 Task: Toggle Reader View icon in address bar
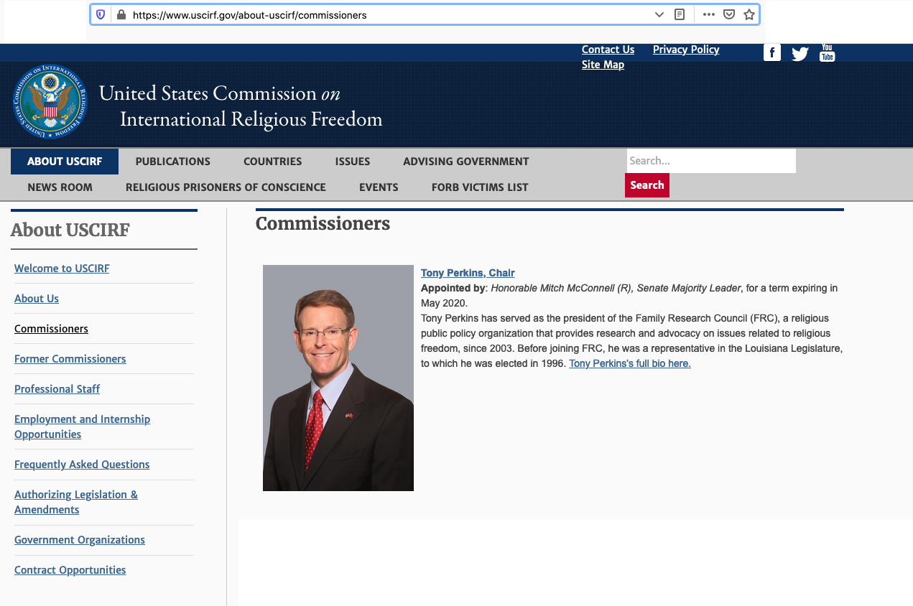tap(680, 14)
